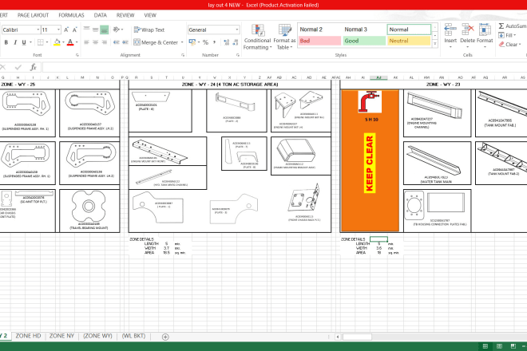Image resolution: width=527 pixels, height=351 pixels.
Task: Click Decrease Font Size icon
Action: point(74,30)
